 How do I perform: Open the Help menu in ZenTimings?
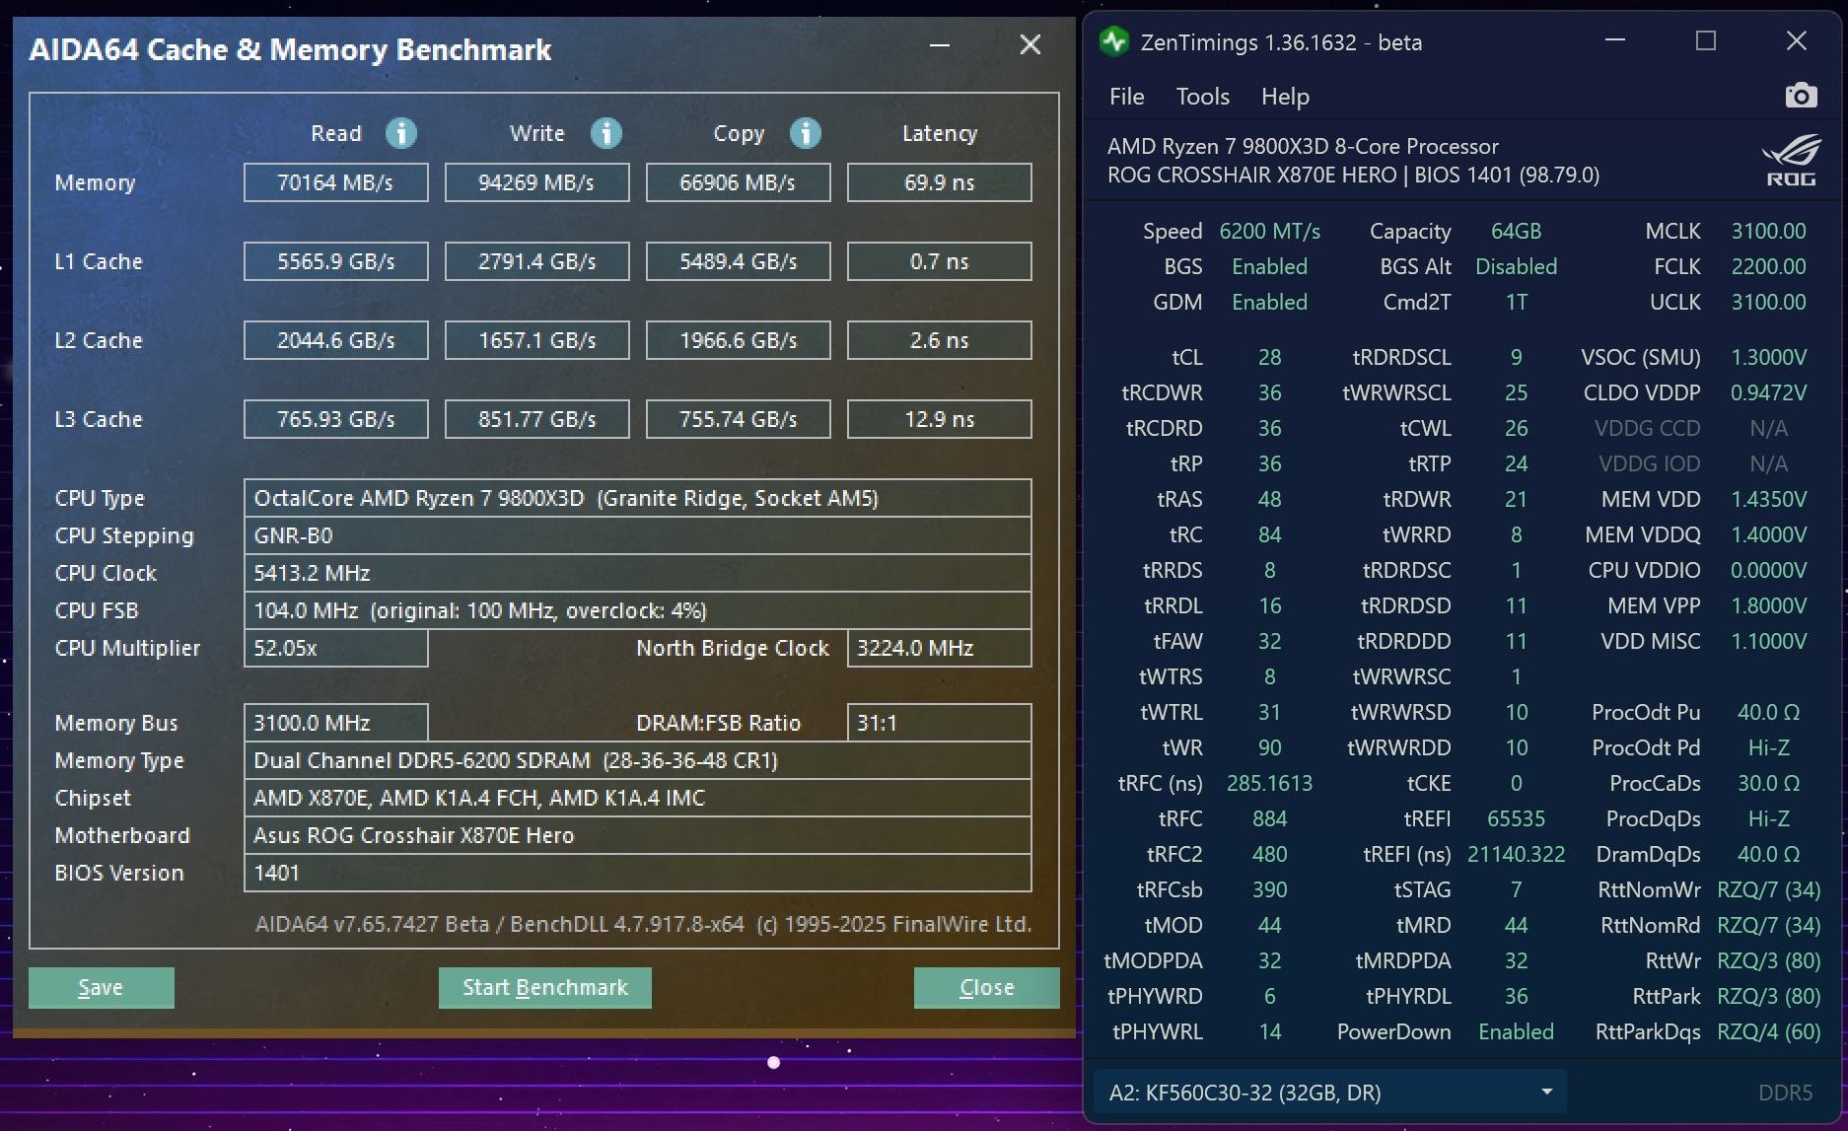click(x=1285, y=97)
